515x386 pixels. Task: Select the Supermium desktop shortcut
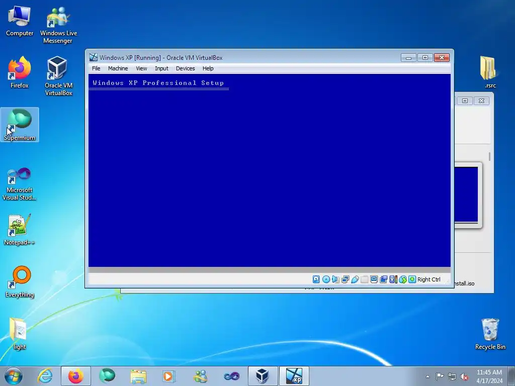tap(20, 125)
